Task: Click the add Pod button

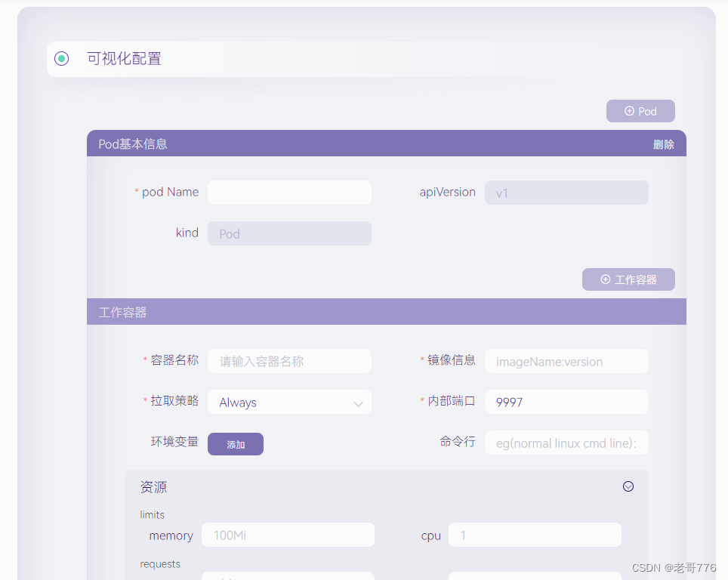Action: (640, 111)
